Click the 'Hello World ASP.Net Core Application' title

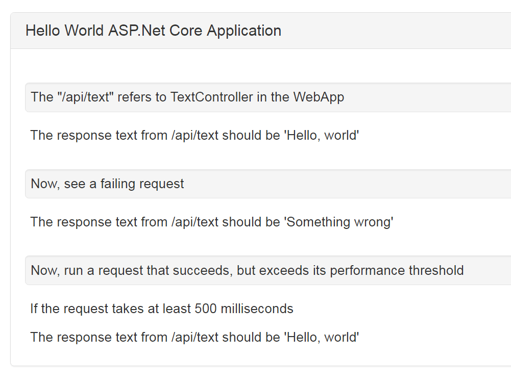pos(153,31)
